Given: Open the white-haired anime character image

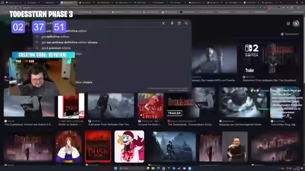Looking at the screenshot, I should coord(69,146).
